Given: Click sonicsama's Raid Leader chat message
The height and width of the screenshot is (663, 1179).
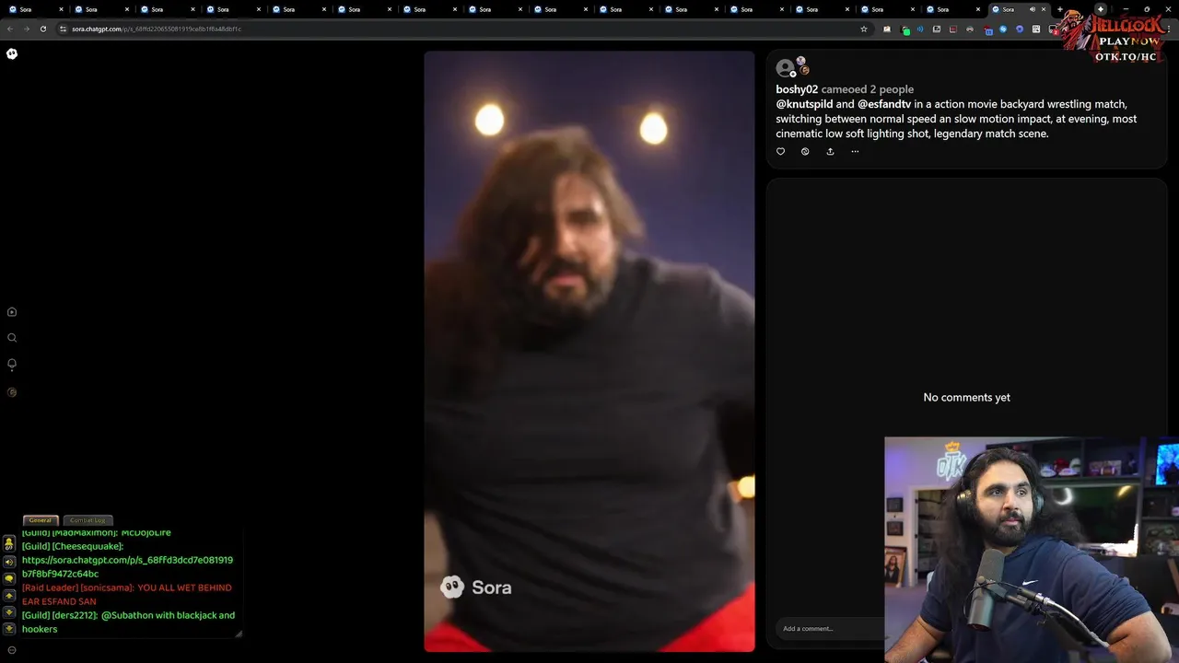Looking at the screenshot, I should pos(127,595).
